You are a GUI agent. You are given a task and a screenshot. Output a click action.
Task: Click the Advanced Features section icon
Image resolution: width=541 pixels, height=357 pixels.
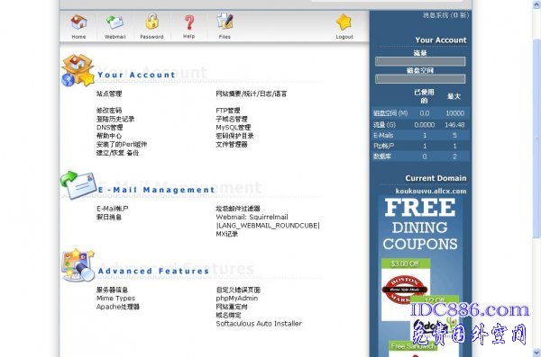coord(78,266)
